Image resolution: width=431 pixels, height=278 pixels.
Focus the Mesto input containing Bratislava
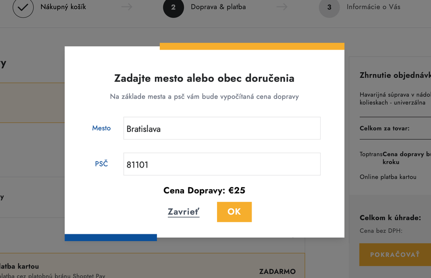[x=222, y=128]
